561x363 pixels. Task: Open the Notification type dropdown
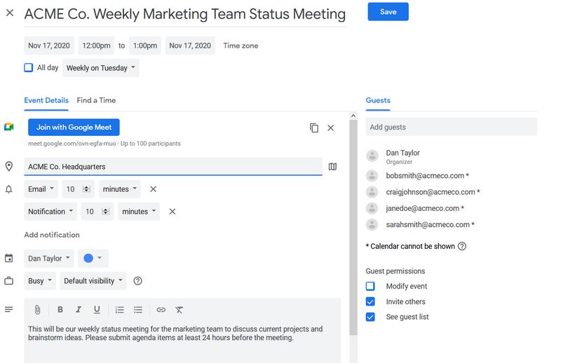point(50,212)
